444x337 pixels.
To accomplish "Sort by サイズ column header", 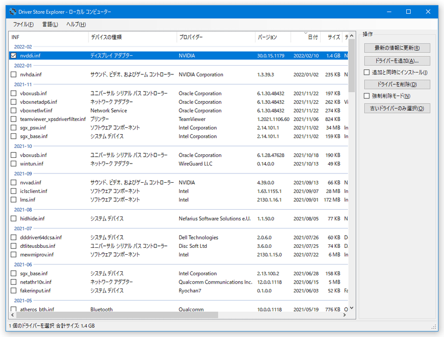I will tap(331, 37).
